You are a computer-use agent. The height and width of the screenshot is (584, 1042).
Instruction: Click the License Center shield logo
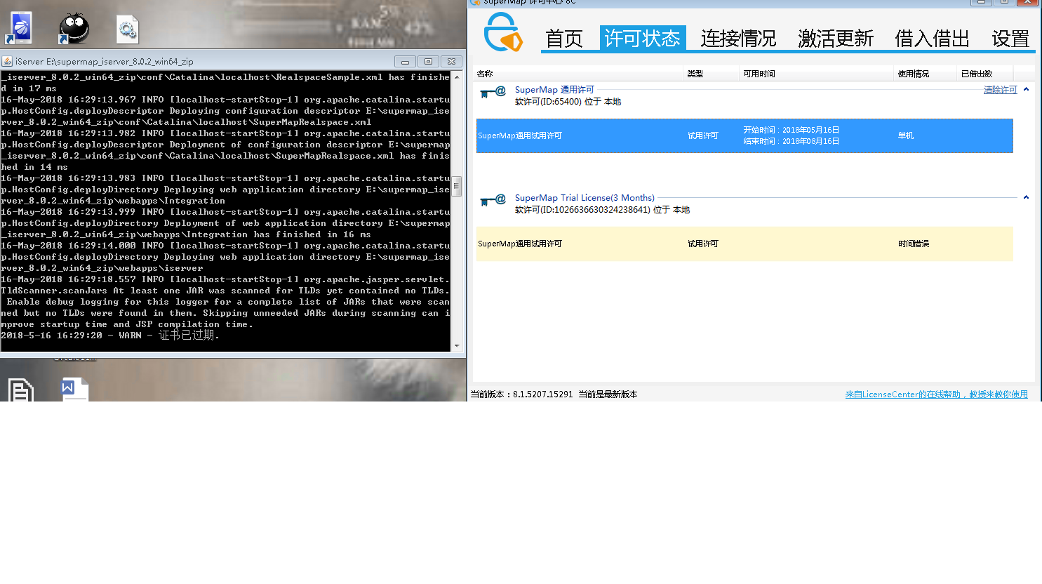[x=504, y=32]
